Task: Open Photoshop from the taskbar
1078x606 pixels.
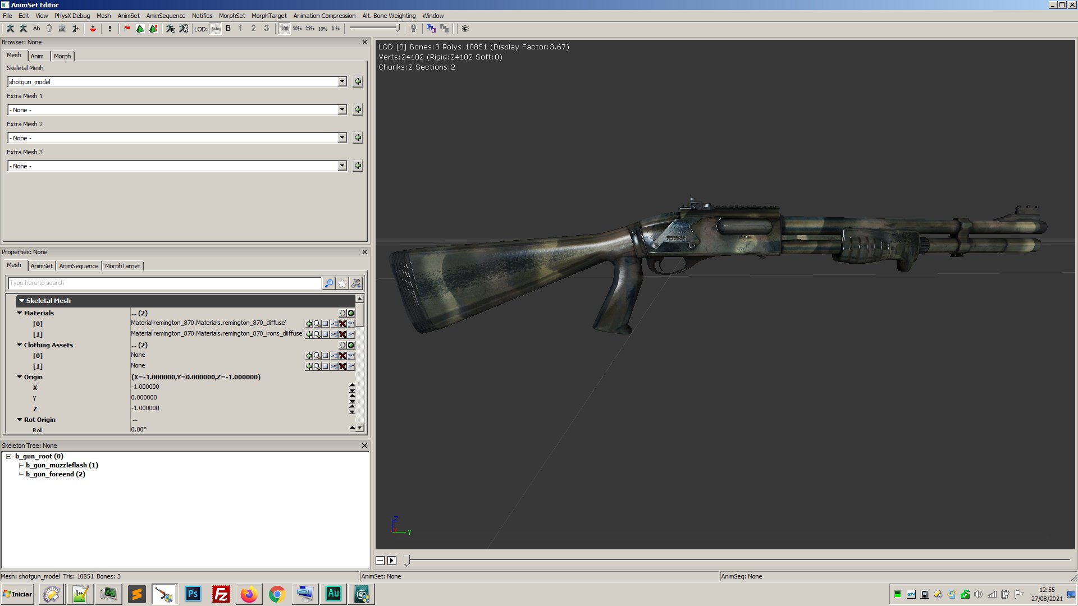Action: pos(192,594)
